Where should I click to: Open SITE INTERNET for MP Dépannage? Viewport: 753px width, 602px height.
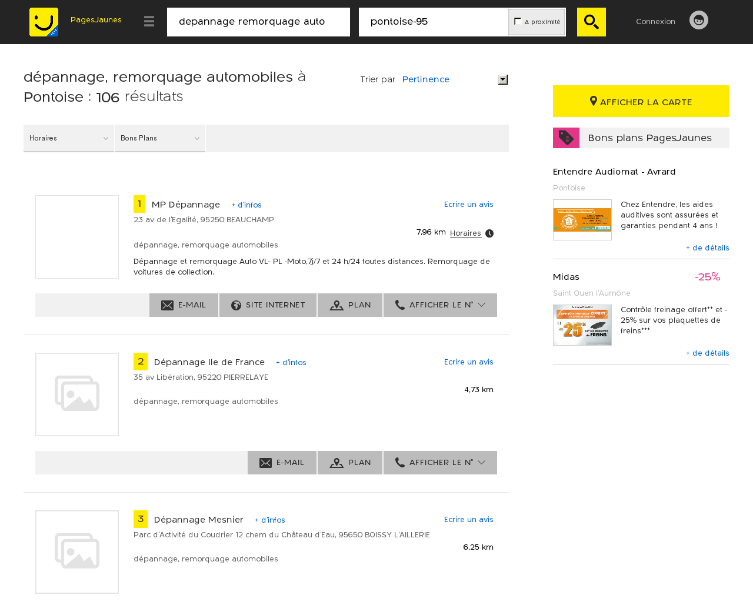pos(268,305)
